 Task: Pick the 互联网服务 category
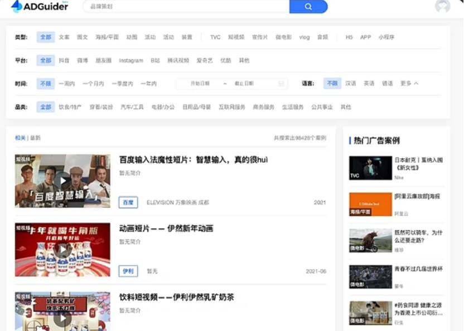231,107
